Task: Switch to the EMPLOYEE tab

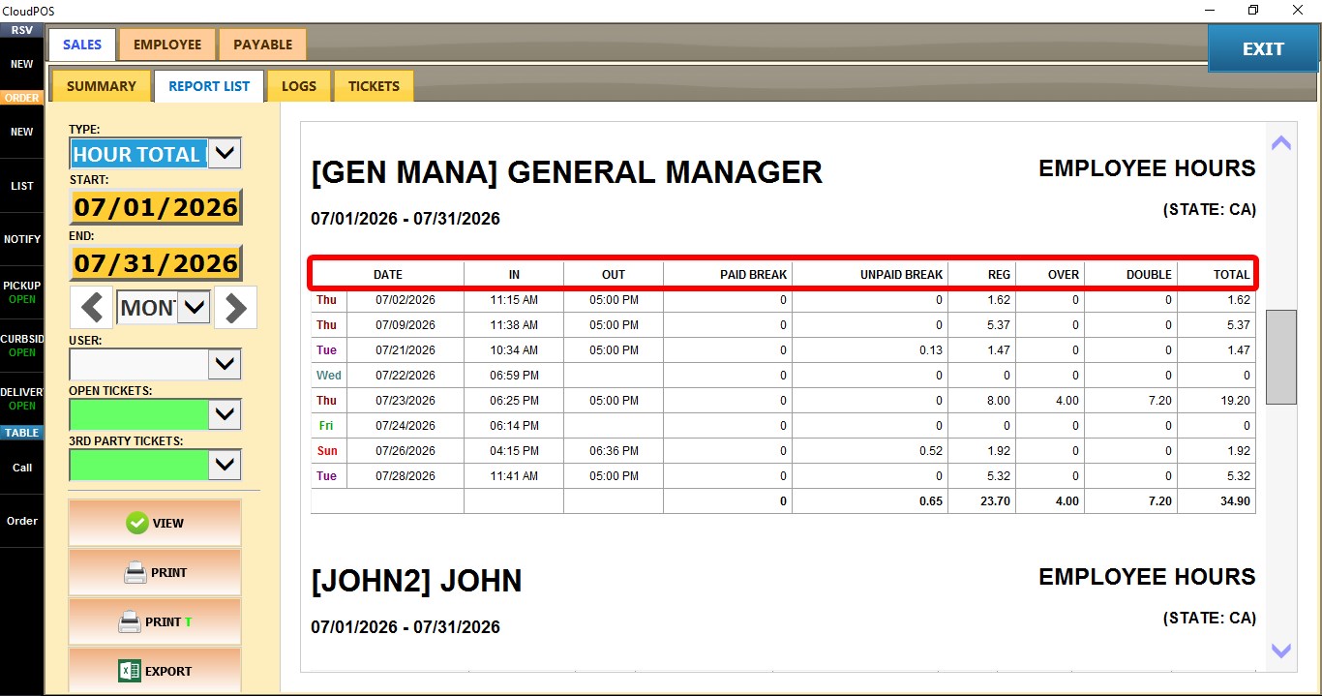Action: coord(167,45)
